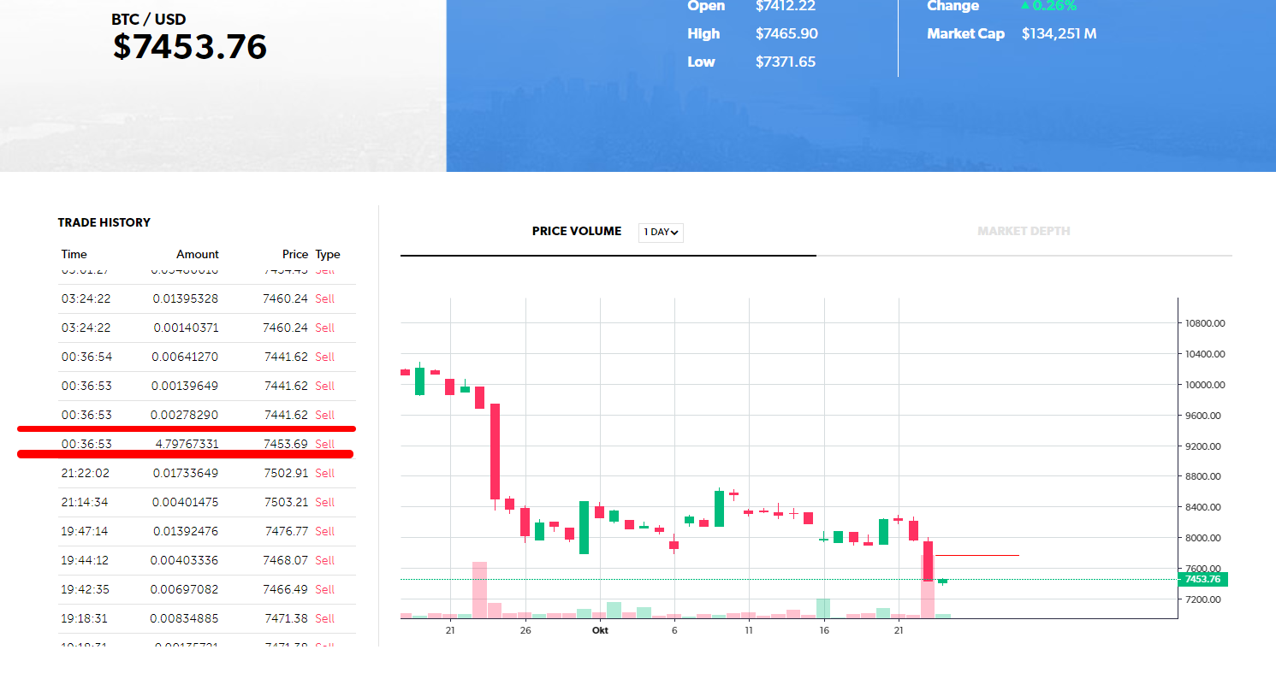
Task: Click the Low value $7371.65
Action: [x=786, y=62]
